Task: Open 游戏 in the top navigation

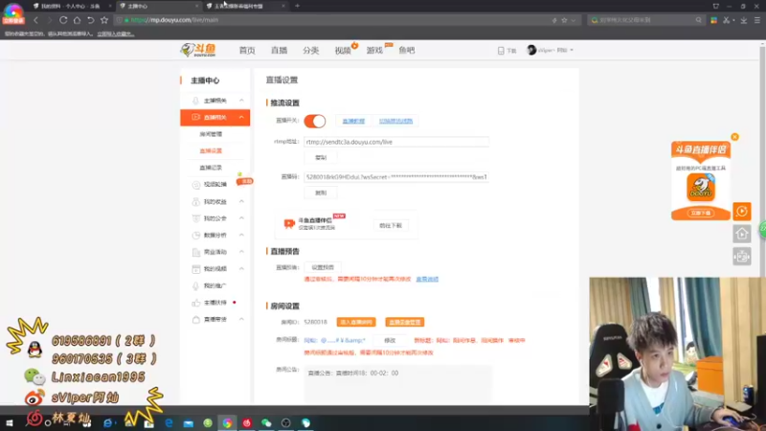Action: (x=374, y=51)
